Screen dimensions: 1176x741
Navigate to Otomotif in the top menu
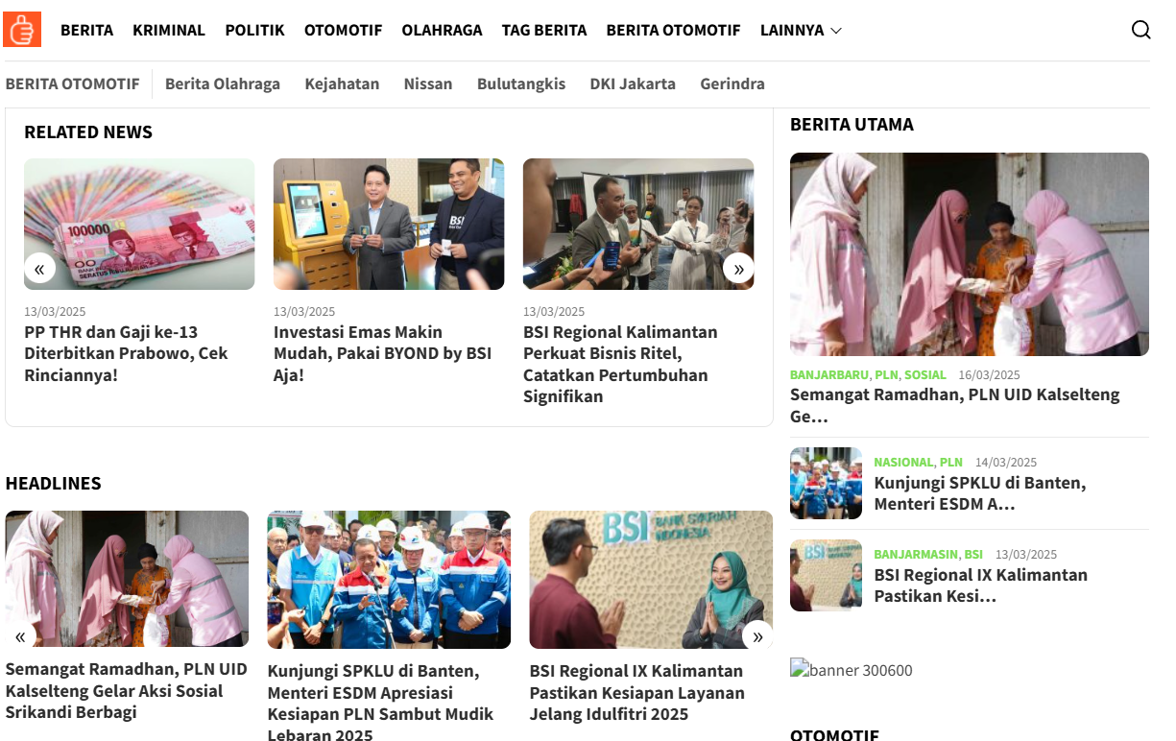point(343,30)
